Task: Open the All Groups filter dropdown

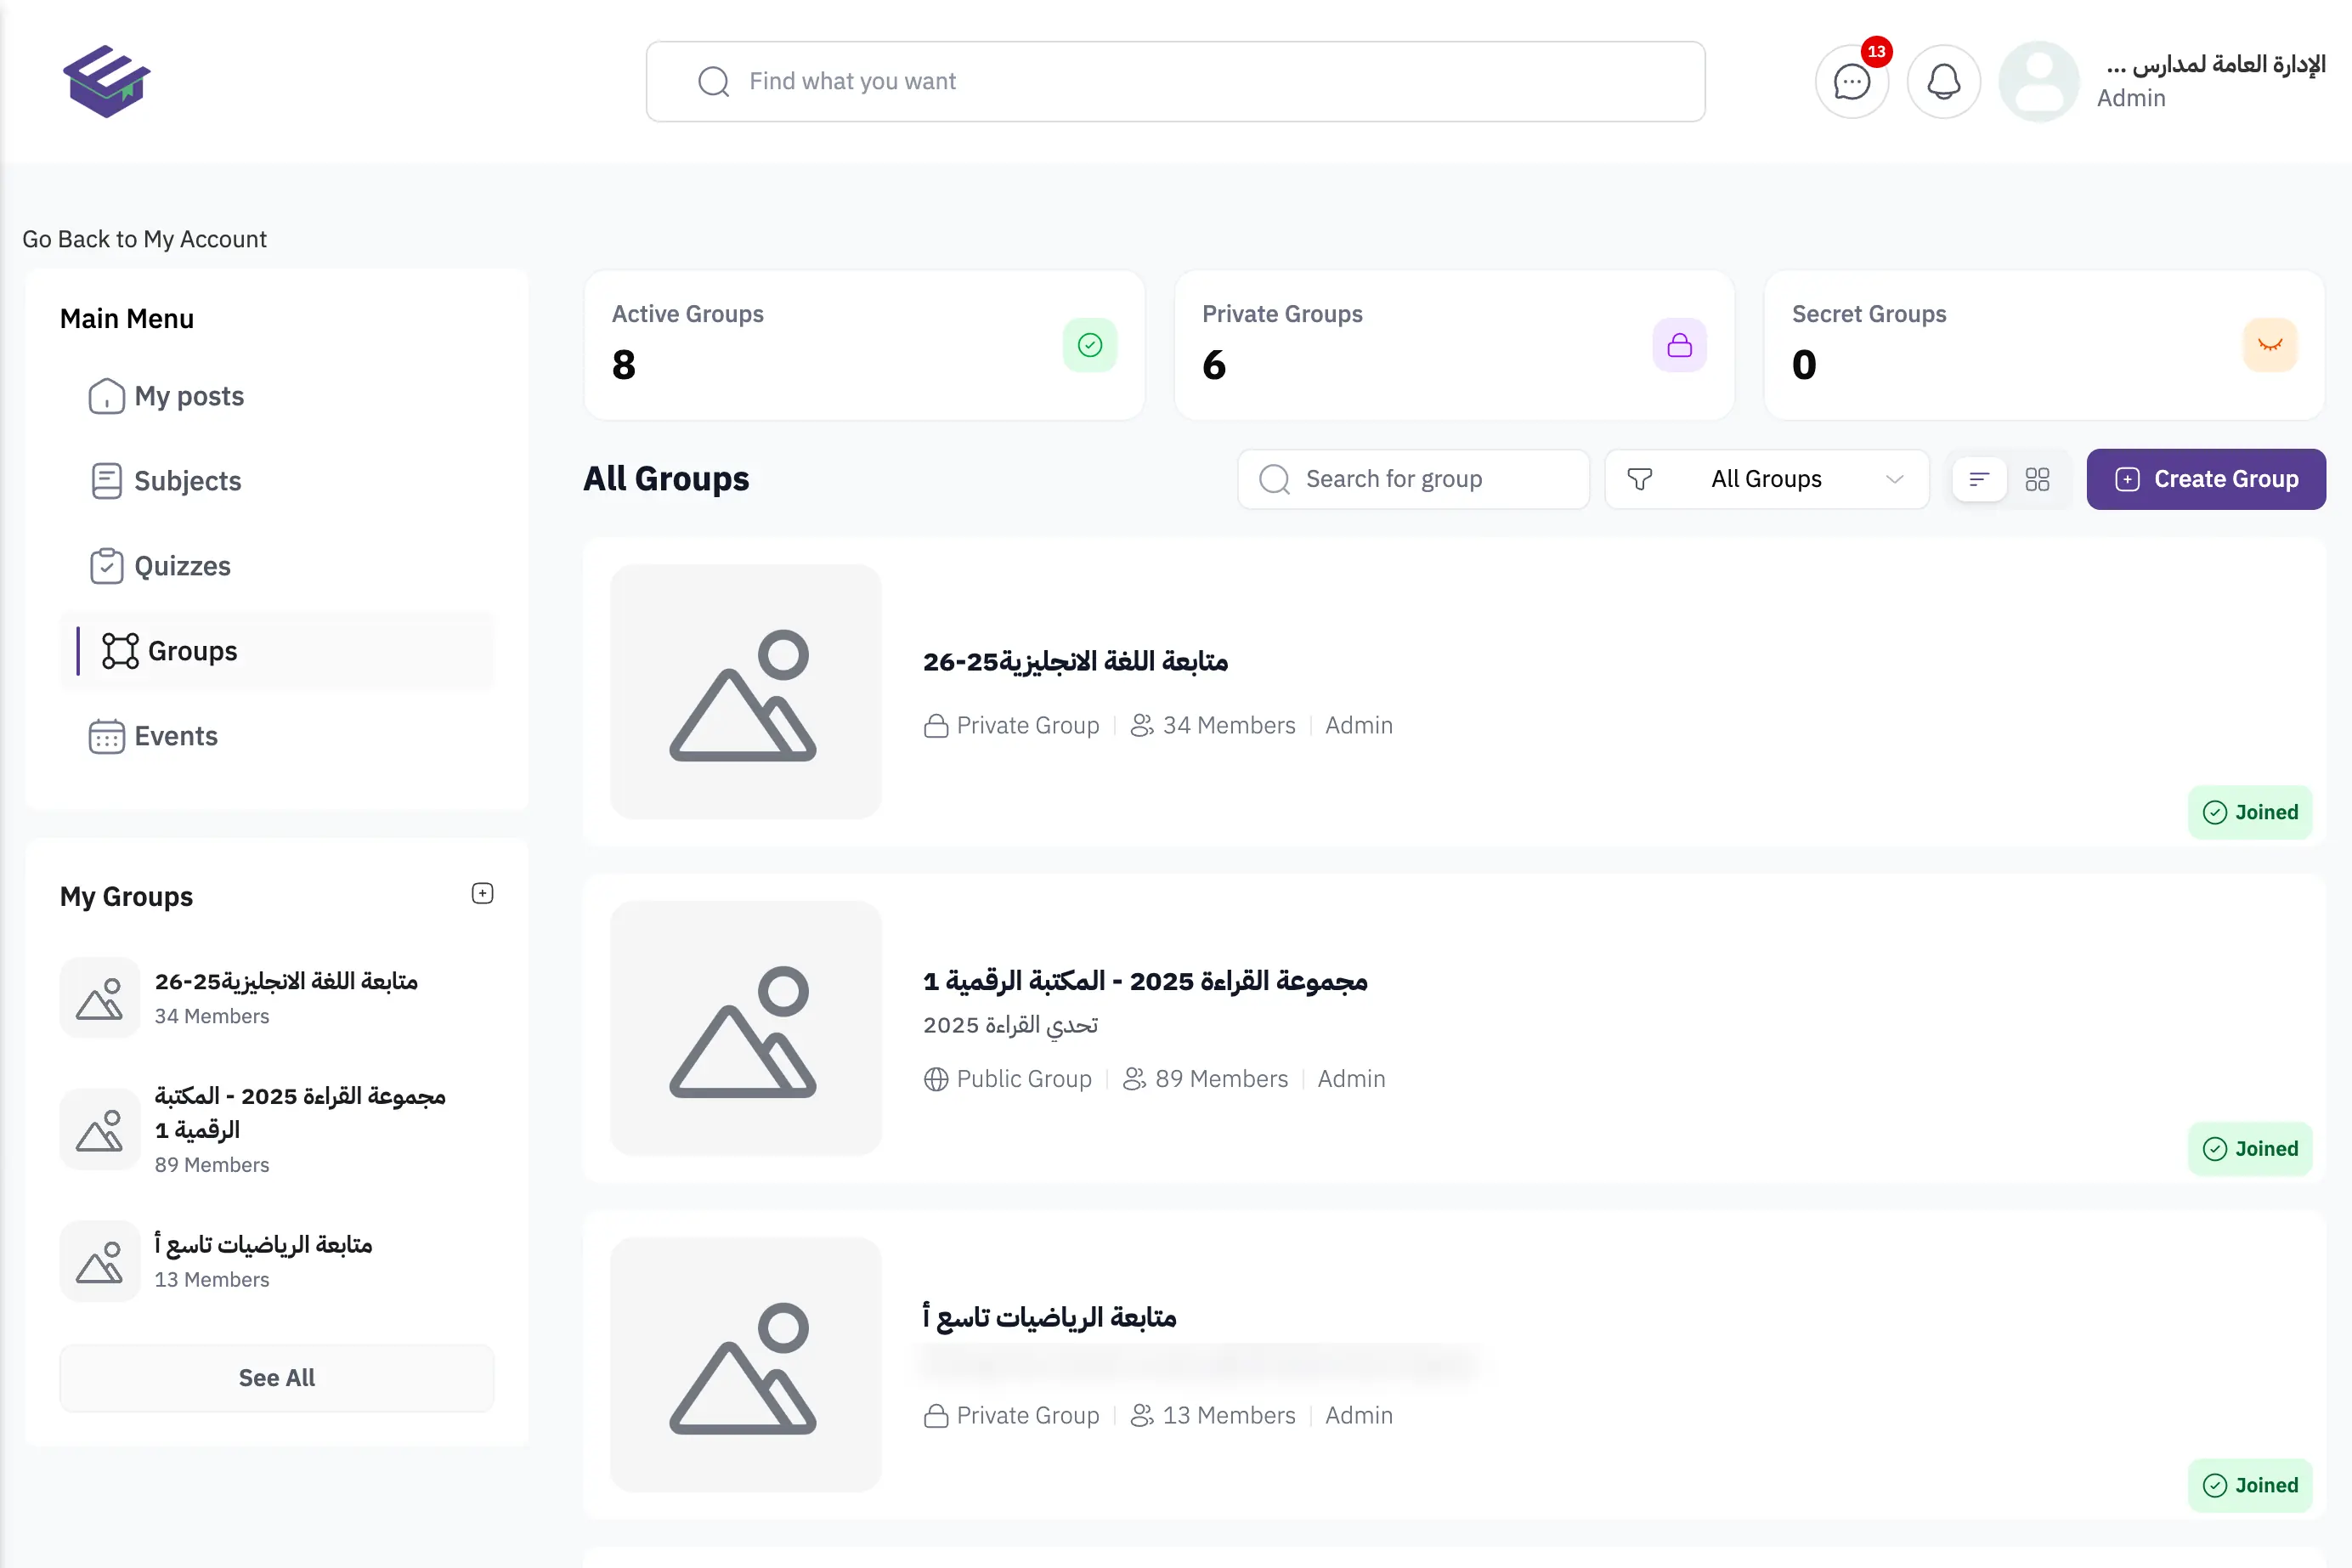Action: pyautogui.click(x=1767, y=480)
